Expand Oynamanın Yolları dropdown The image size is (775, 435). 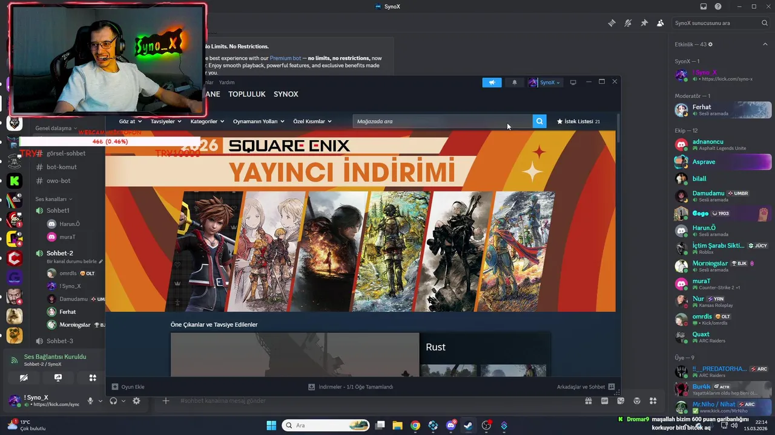pyautogui.click(x=259, y=121)
